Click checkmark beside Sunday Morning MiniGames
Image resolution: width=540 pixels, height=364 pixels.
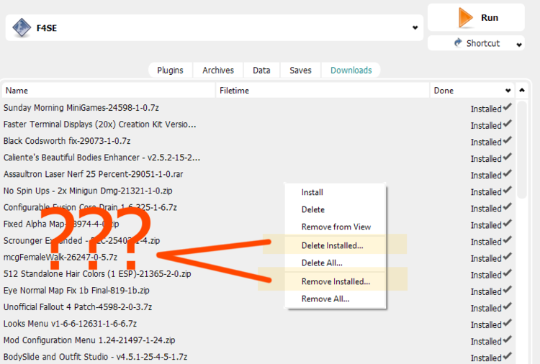(x=508, y=108)
